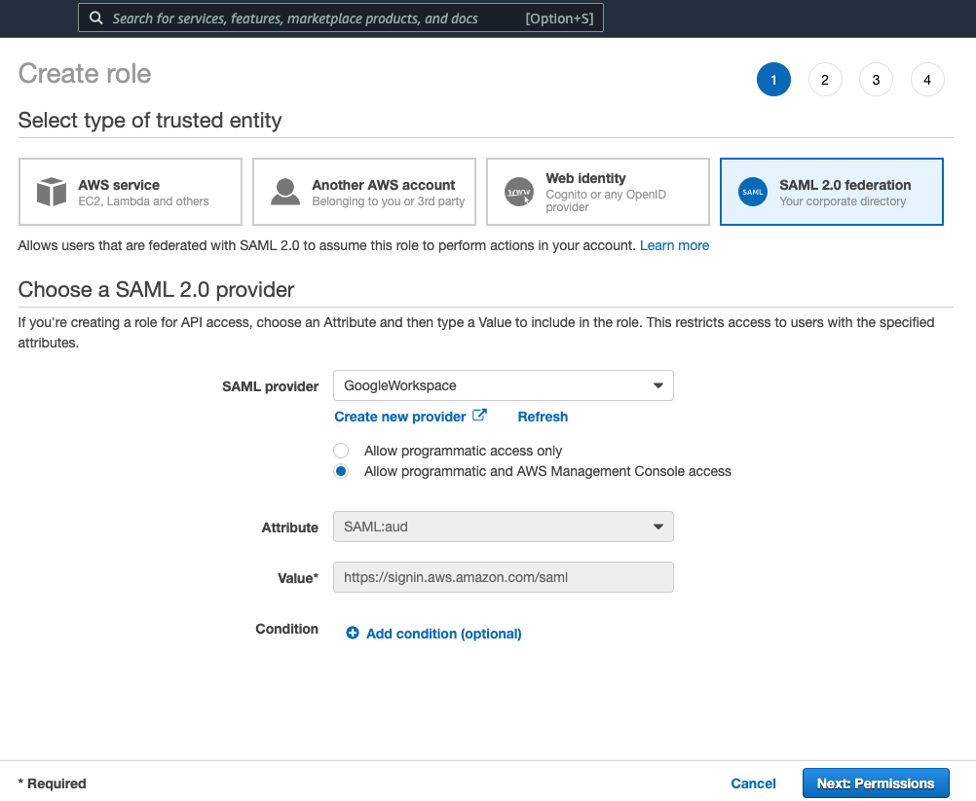This screenshot has width=976, height=801.
Task: Open the GoogleWorkspace provider selector arrow
Action: pos(659,385)
